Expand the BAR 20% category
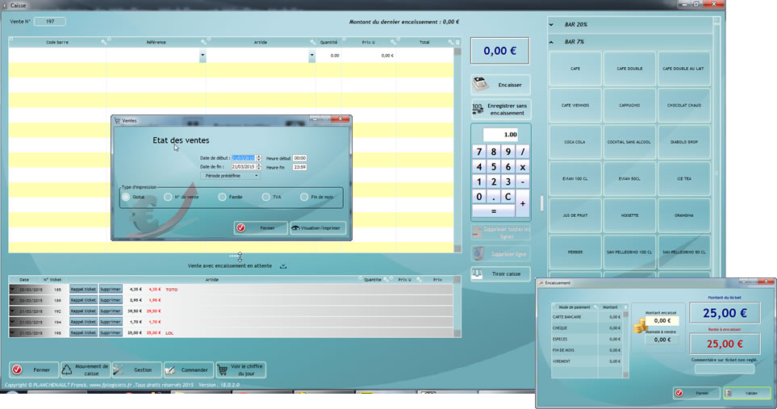The width and height of the screenshot is (777, 409). tap(552, 25)
